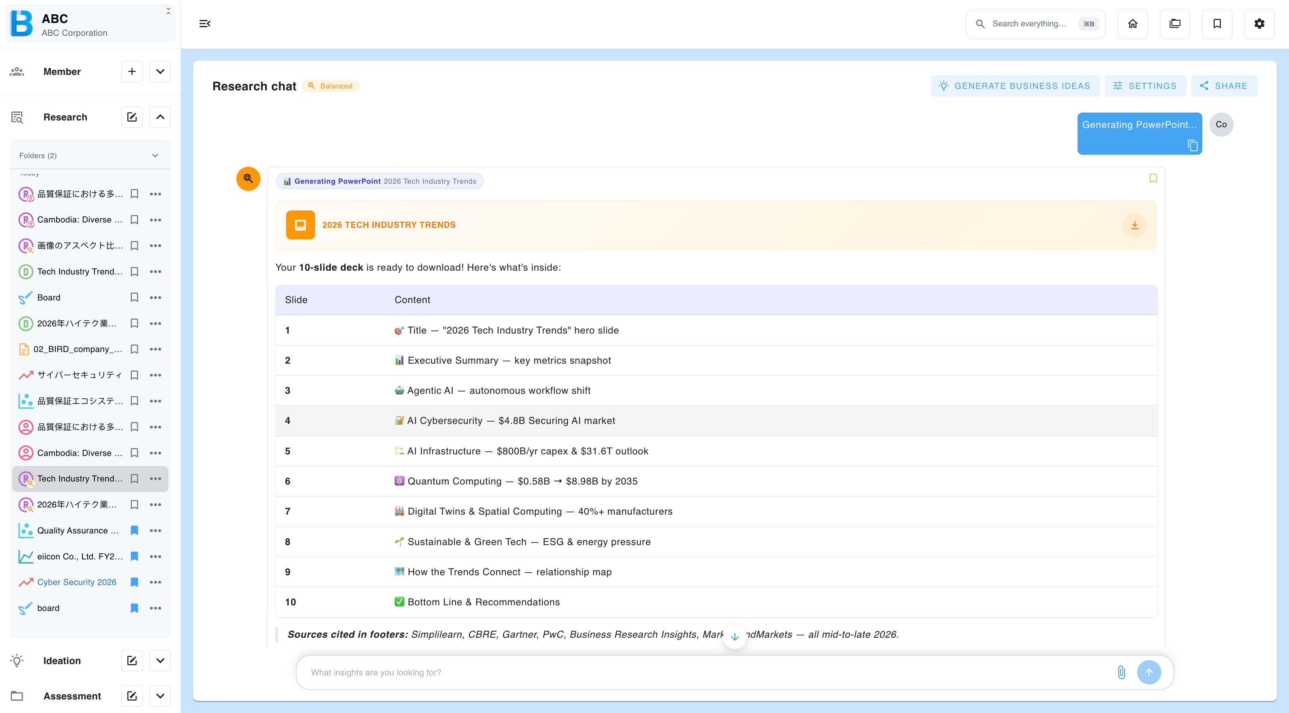Collapse the sidebar with the menu icon
This screenshot has width=1289, height=713.
(205, 23)
